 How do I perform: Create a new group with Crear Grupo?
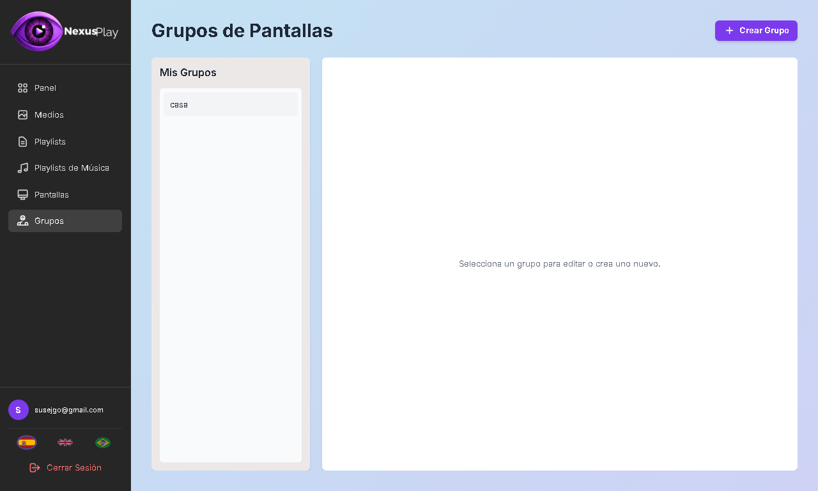[x=756, y=31]
